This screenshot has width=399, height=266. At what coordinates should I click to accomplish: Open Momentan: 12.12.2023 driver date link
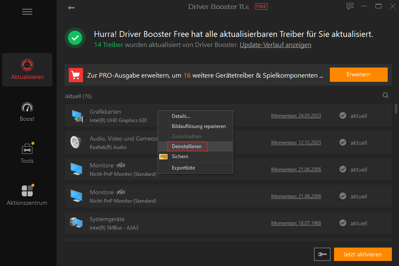point(296,142)
